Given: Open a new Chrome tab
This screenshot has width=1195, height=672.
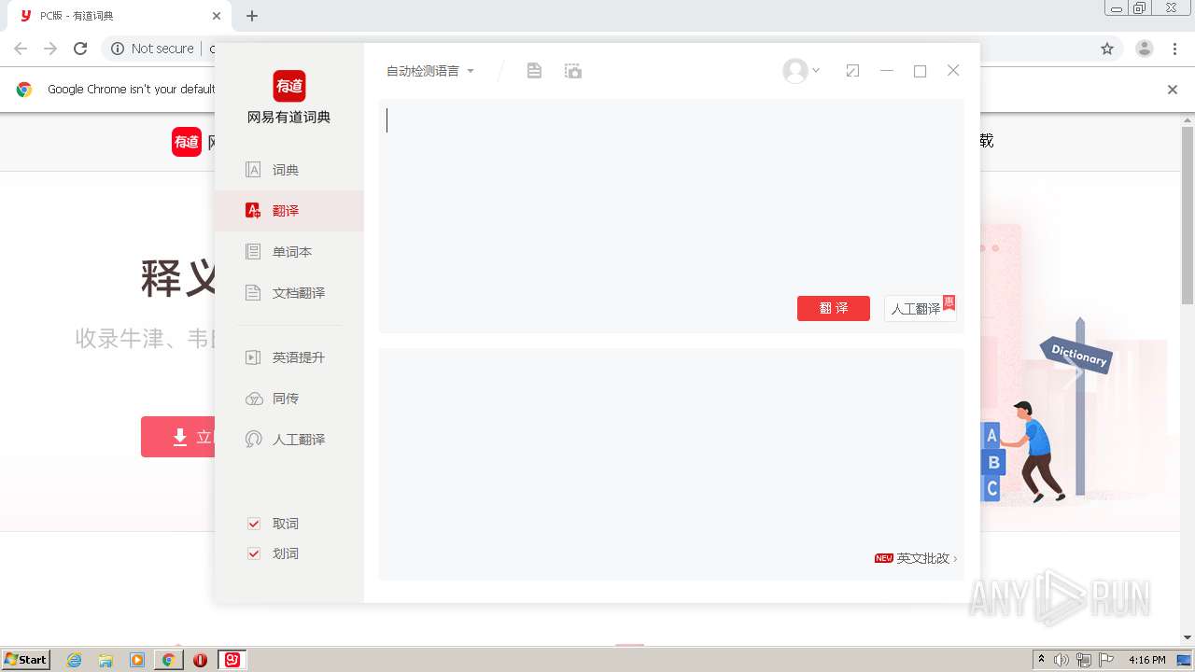Looking at the screenshot, I should (252, 16).
